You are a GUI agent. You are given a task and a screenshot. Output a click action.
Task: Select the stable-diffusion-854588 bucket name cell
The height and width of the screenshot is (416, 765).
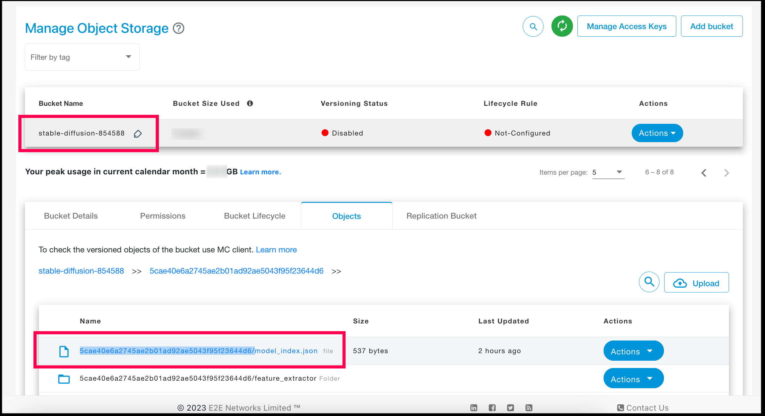(x=81, y=133)
